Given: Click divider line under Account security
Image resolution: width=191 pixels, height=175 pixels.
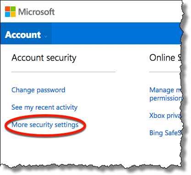Looking at the screenshot, I should tap(63, 72).
